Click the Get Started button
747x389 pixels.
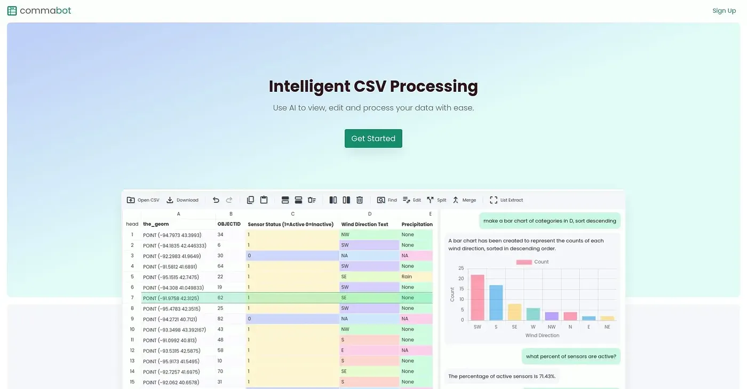373,138
